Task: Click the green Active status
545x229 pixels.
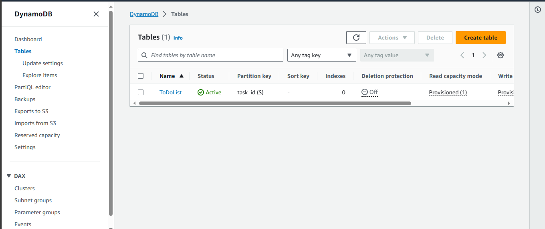Action: [210, 92]
